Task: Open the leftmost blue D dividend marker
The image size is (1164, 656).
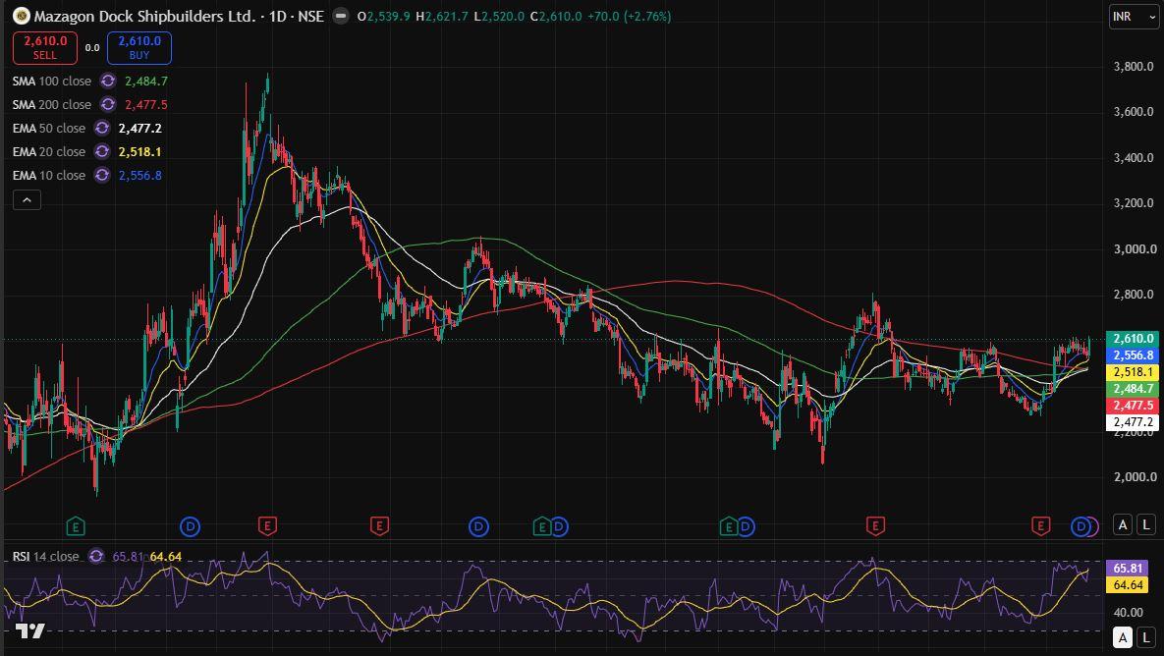Action: tap(190, 527)
